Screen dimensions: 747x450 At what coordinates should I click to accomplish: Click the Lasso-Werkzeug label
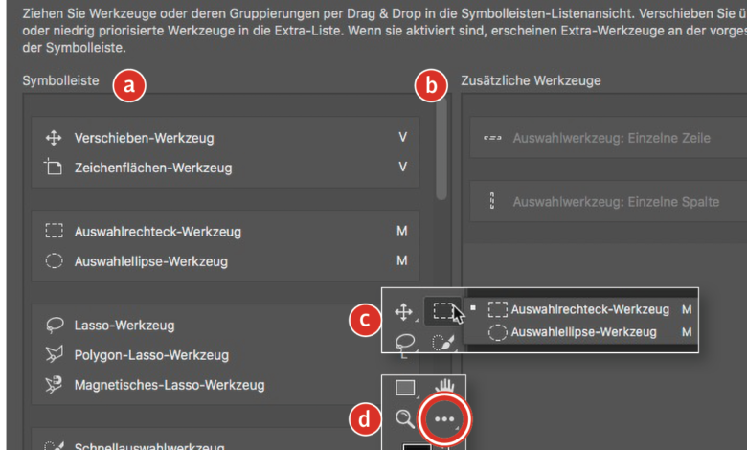[x=124, y=326]
